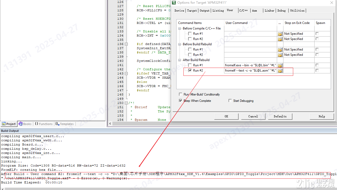Open the Project panel tab
This screenshot has width=337, height=190.
pos(9,124)
